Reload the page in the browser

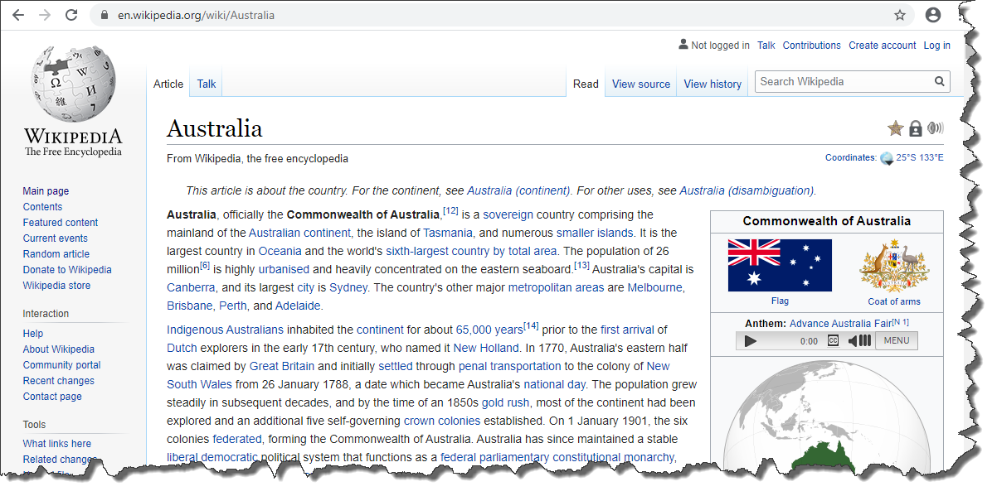click(71, 15)
